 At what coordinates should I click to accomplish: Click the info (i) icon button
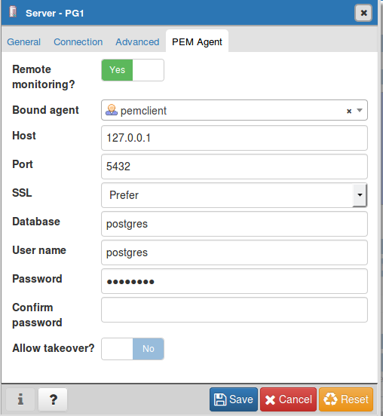(x=20, y=399)
